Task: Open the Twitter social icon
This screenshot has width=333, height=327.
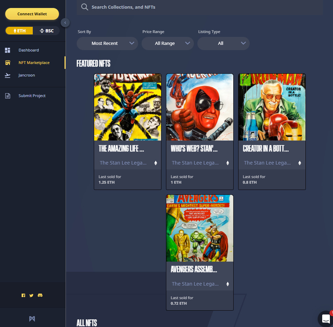Action: coord(31,295)
